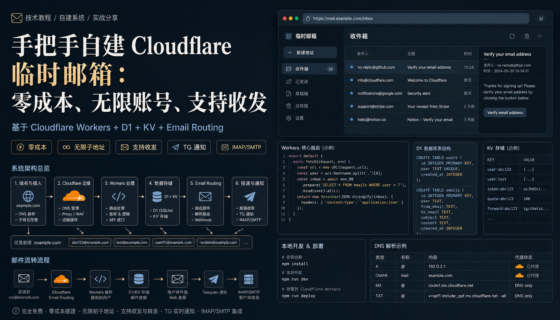Click the test@example.com address chip
560x320 pixels.
tap(132, 242)
